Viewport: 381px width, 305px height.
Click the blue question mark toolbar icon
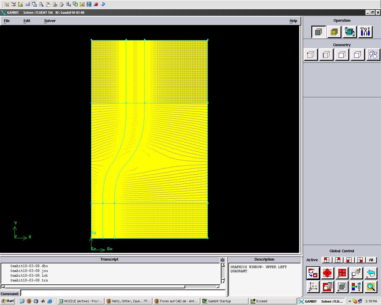[x=103, y=4]
